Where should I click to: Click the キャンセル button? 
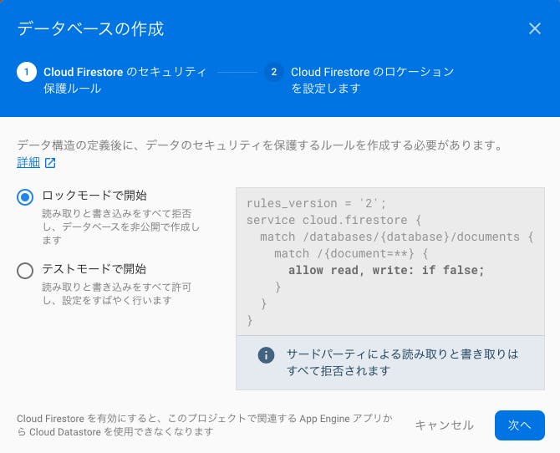point(445,425)
